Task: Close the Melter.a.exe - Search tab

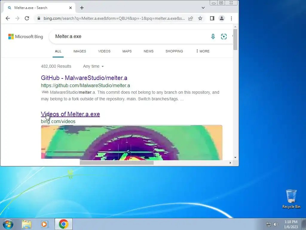Action: (71, 8)
